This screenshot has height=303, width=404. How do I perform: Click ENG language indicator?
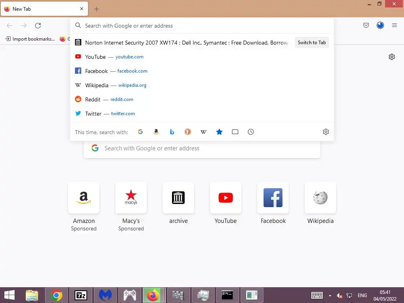coord(362,295)
